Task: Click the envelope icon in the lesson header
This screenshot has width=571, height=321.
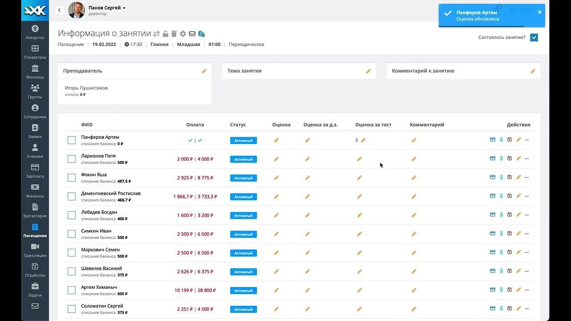Action: 192,34
